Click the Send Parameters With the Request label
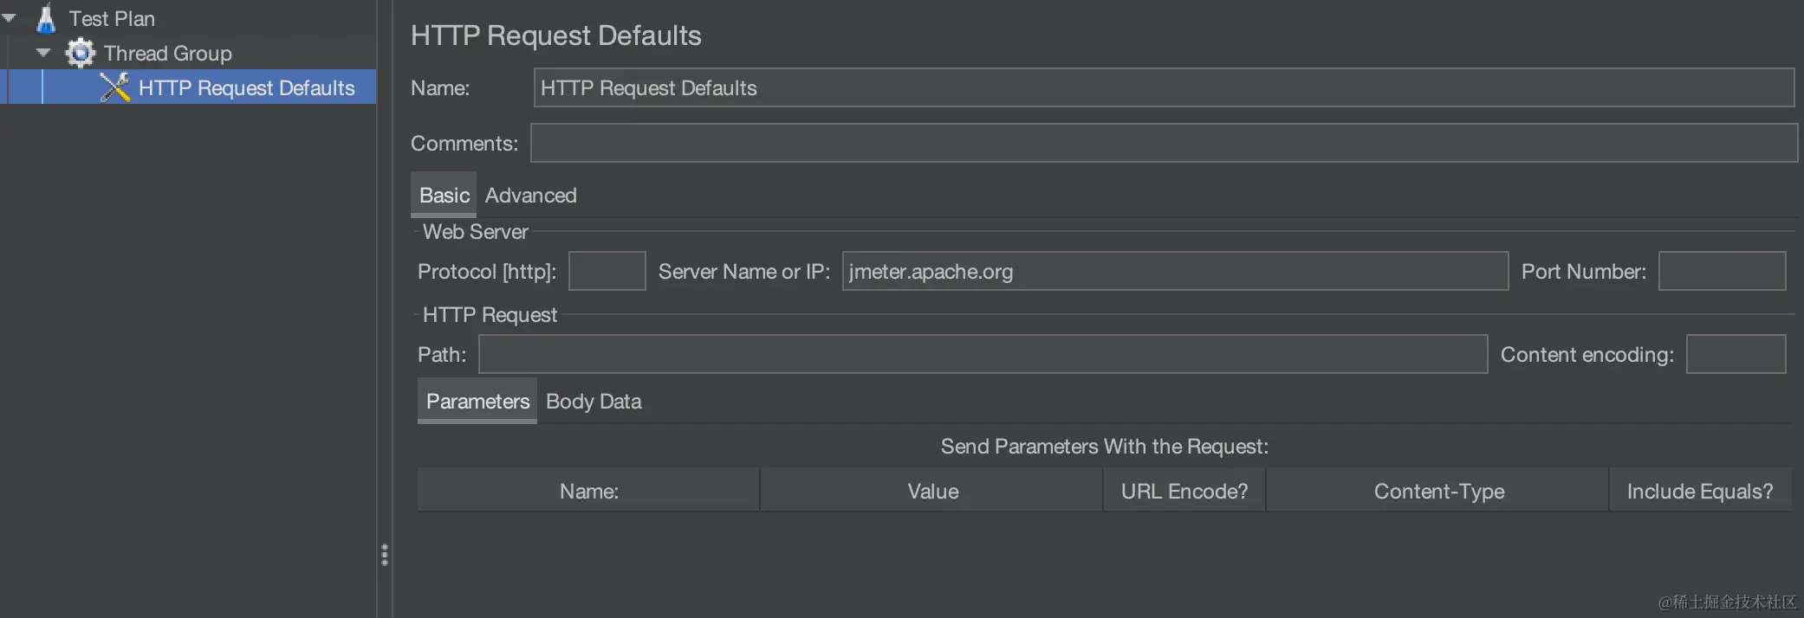This screenshot has width=1804, height=618. tap(1105, 446)
